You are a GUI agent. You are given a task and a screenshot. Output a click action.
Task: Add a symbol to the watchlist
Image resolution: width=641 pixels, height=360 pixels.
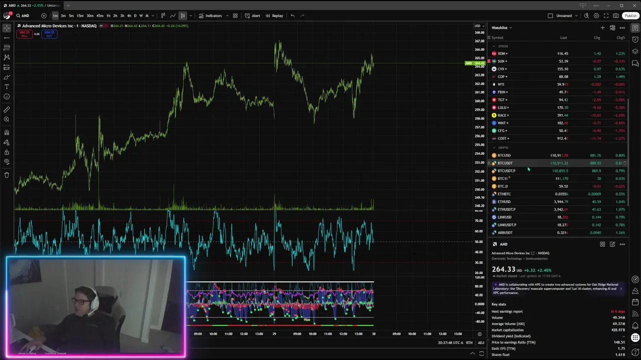point(602,27)
